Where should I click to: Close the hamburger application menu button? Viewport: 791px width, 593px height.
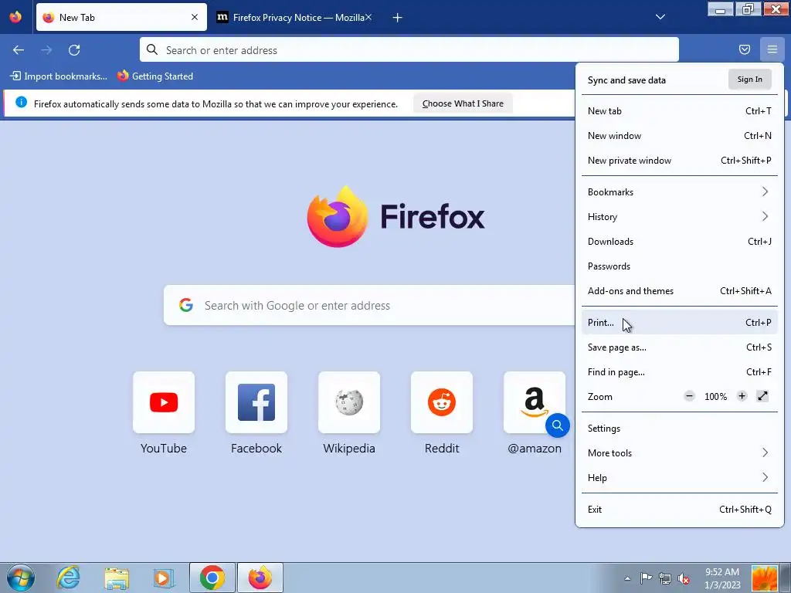(772, 49)
